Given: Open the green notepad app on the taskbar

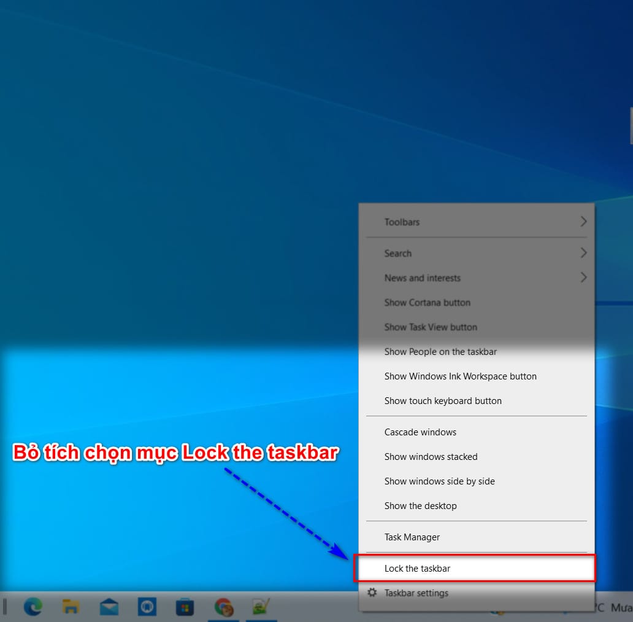Looking at the screenshot, I should [261, 607].
